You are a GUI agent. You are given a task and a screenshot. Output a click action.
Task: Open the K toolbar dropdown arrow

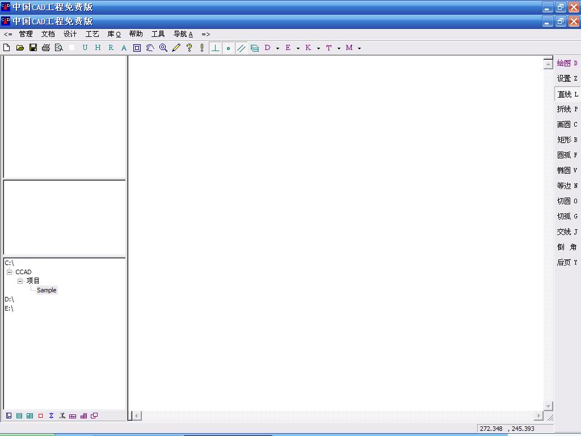[x=318, y=48]
